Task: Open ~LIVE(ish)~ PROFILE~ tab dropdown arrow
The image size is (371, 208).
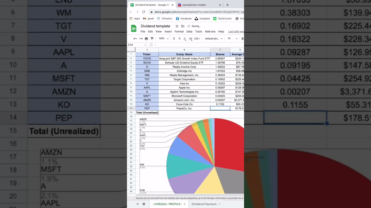Action: point(184,204)
